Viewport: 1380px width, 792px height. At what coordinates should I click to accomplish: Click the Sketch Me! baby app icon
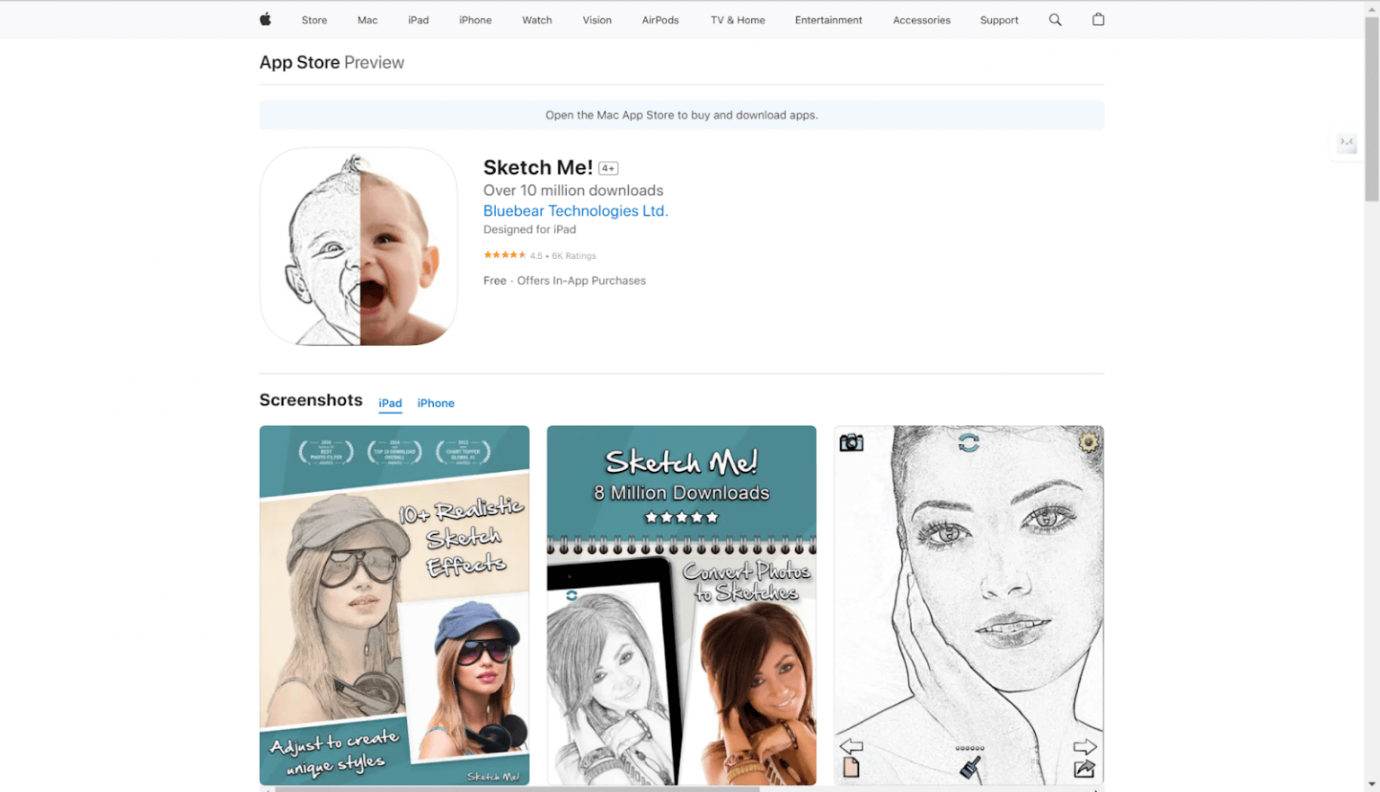click(358, 246)
